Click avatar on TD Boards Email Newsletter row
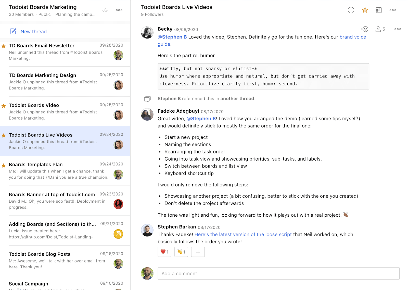408x290 pixels. pyautogui.click(x=118, y=55)
